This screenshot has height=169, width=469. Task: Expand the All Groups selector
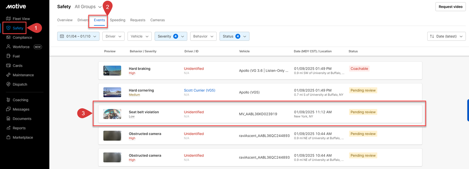[x=88, y=7]
